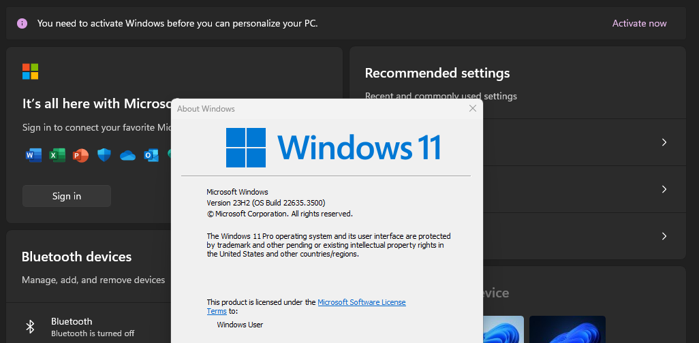
Task: Click the Microsoft Corporation copyright line
Action: pyautogui.click(x=279, y=214)
